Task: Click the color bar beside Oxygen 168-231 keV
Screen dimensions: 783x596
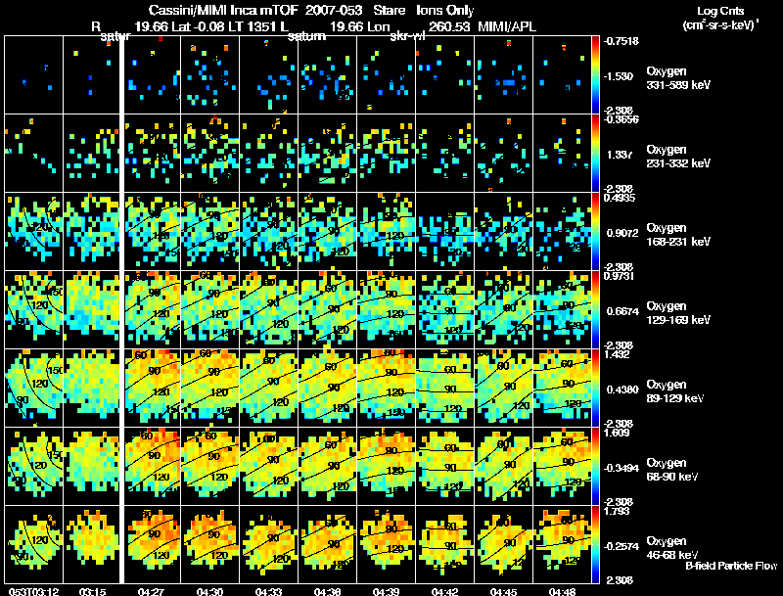Action: (595, 232)
